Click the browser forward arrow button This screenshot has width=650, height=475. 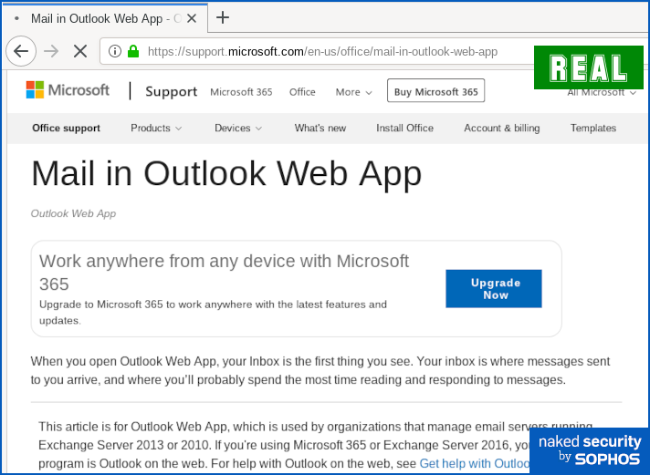point(51,51)
